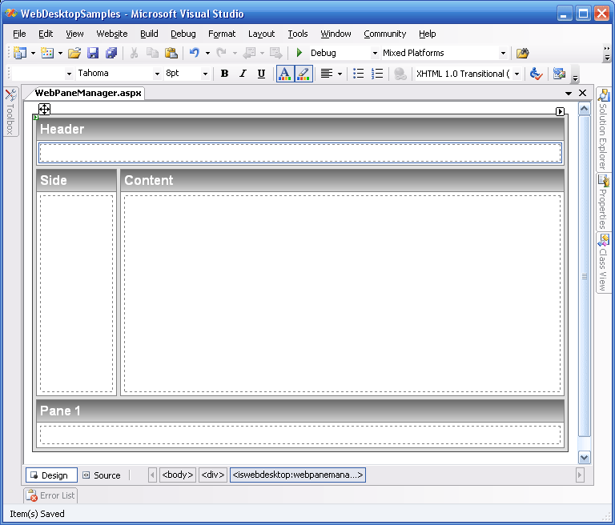Toggle Italic formatting
Viewport: 615px width, 525px height.
click(243, 74)
